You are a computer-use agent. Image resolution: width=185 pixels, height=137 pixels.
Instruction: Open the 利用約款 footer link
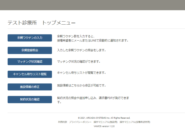(63, 122)
